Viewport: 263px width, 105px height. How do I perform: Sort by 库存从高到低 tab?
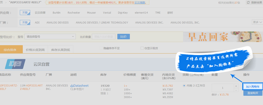60,50
